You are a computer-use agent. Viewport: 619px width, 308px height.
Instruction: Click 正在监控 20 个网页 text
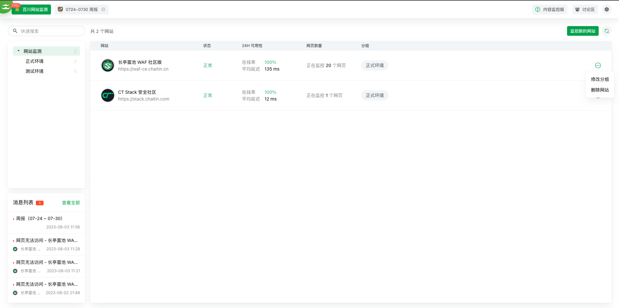point(326,65)
